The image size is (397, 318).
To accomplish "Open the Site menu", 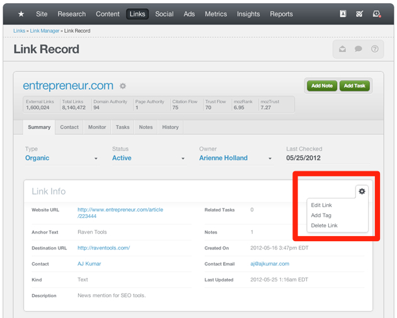I will [x=42, y=14].
